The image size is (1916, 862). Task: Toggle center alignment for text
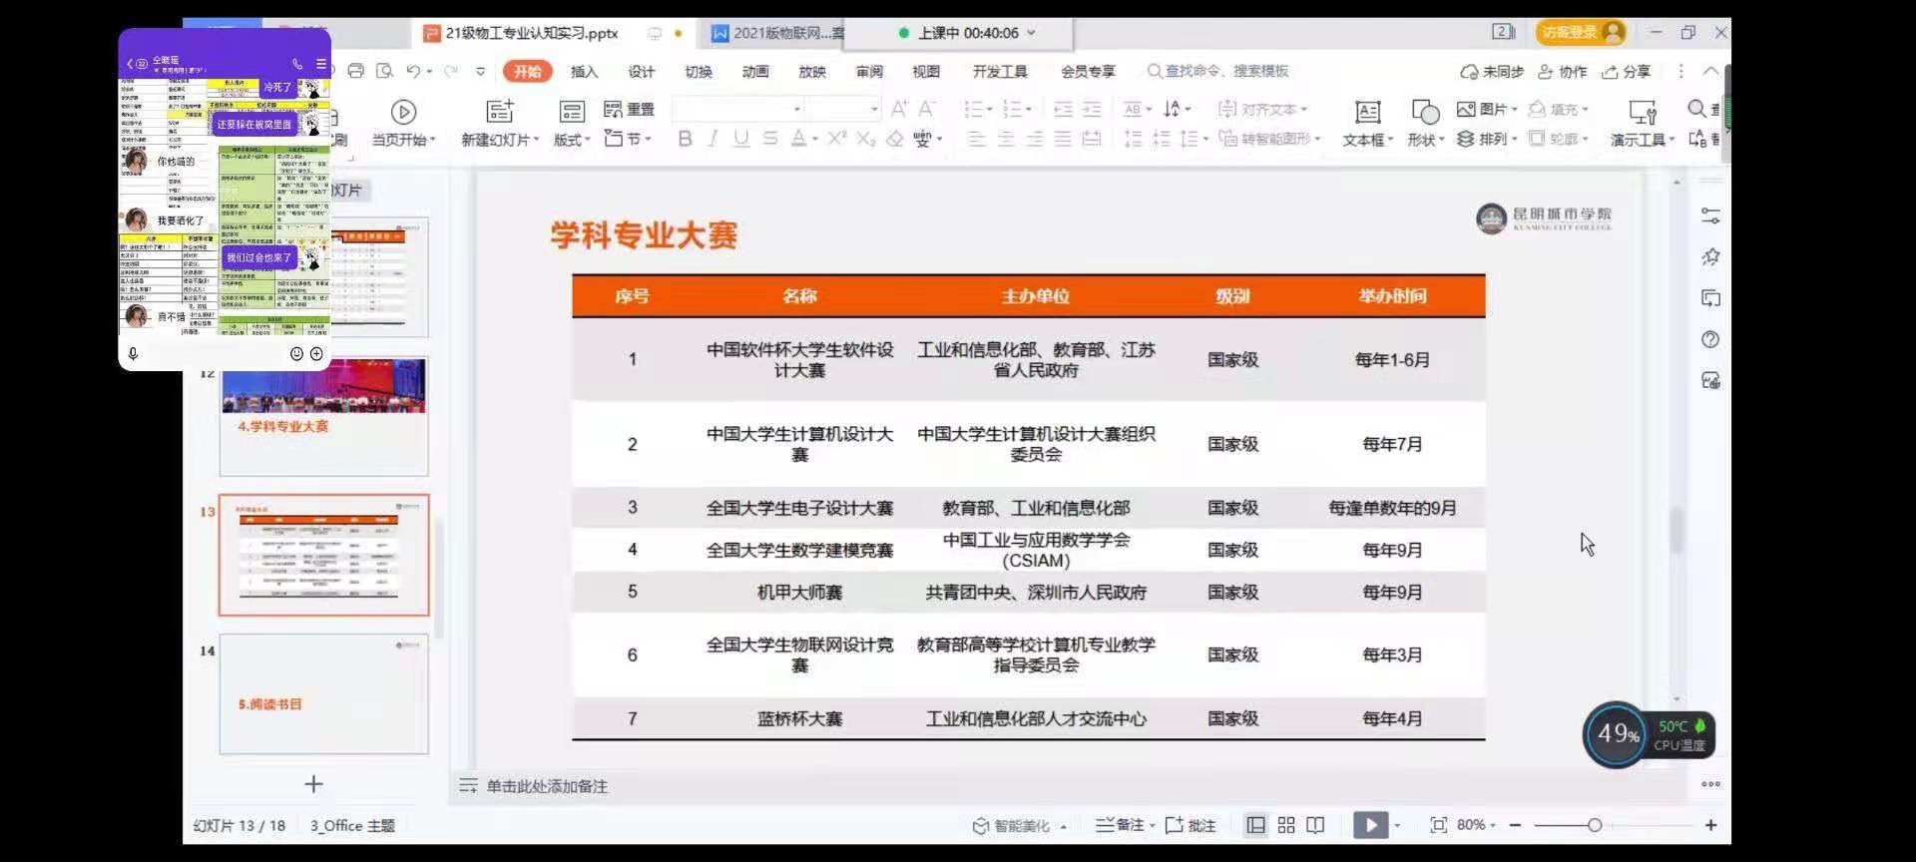[1006, 139]
